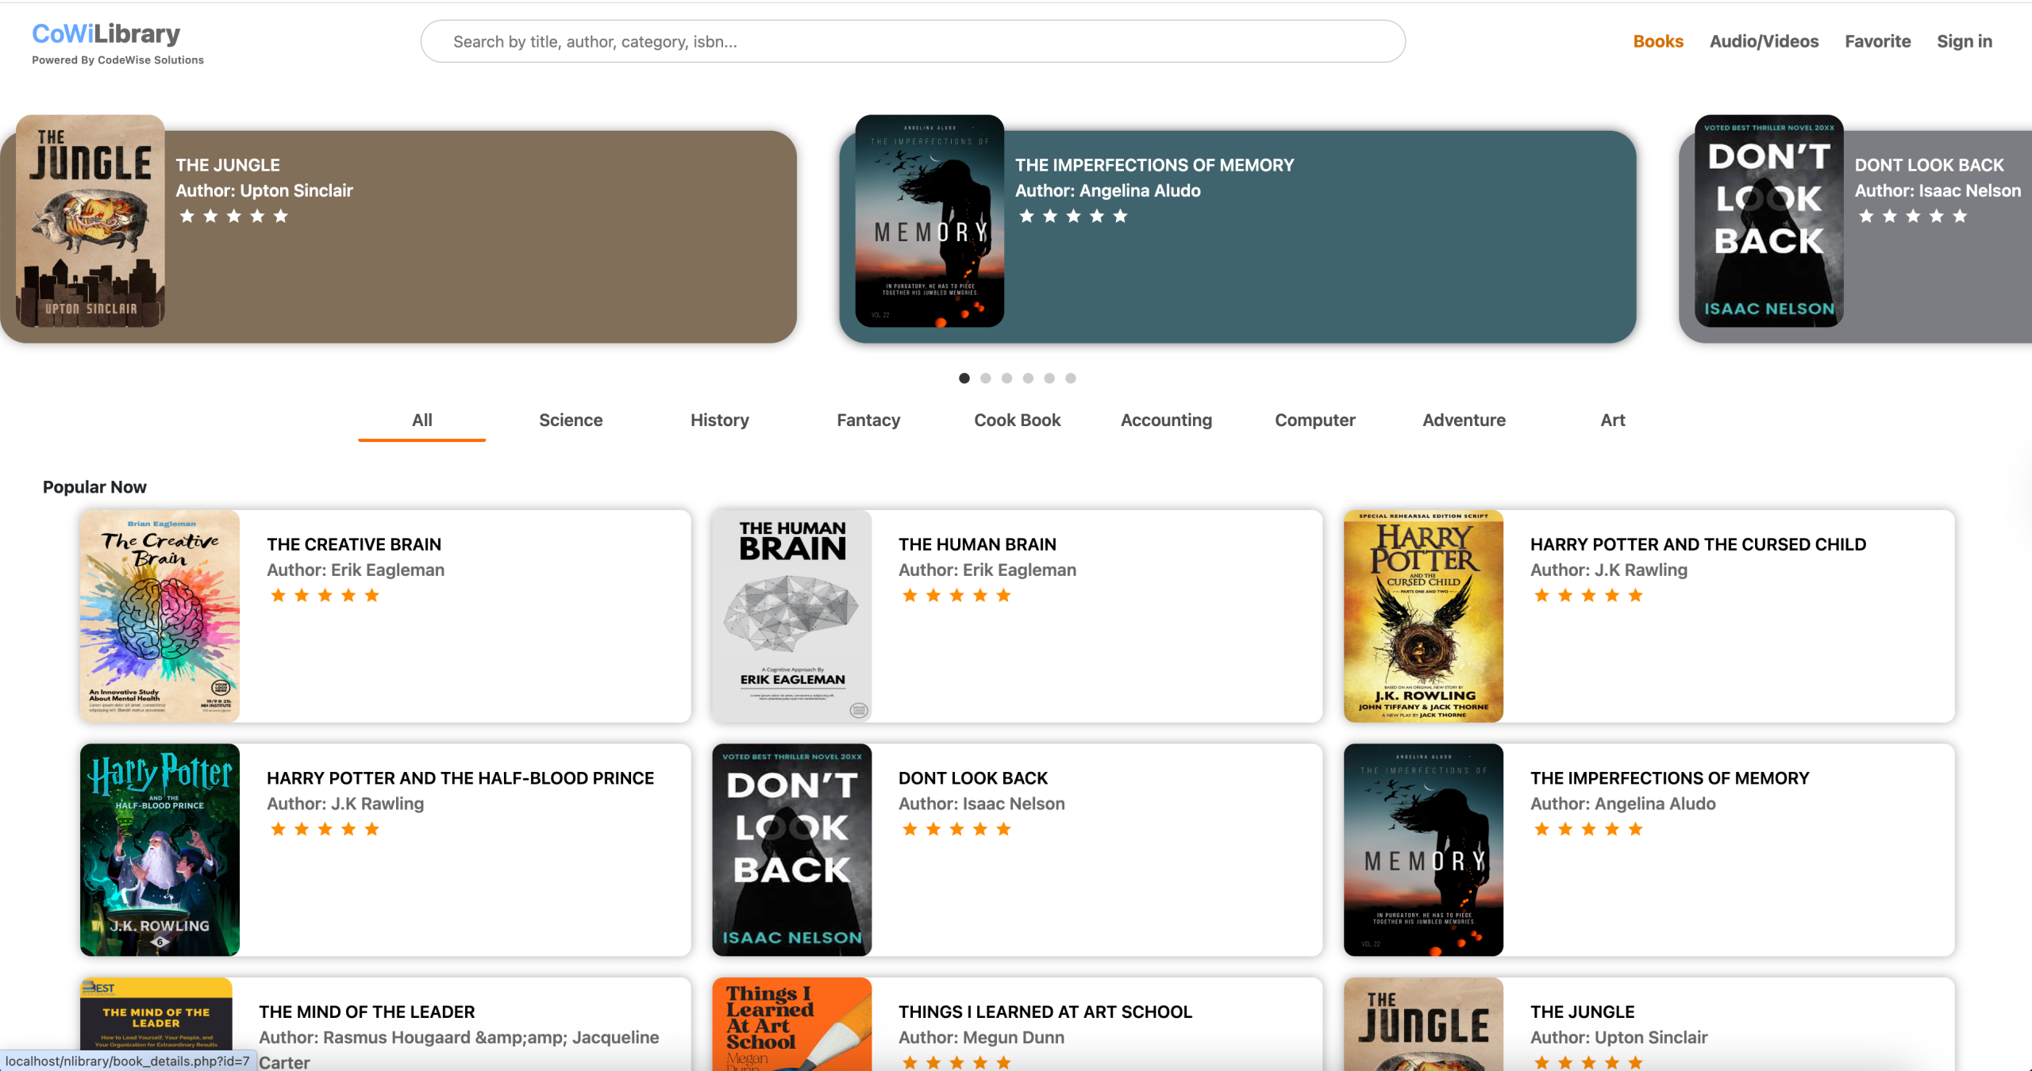Select the second carousel pagination dot
The height and width of the screenshot is (1071, 2032).
pyautogui.click(x=986, y=378)
